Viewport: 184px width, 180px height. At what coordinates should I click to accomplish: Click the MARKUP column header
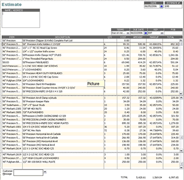point(154,37)
